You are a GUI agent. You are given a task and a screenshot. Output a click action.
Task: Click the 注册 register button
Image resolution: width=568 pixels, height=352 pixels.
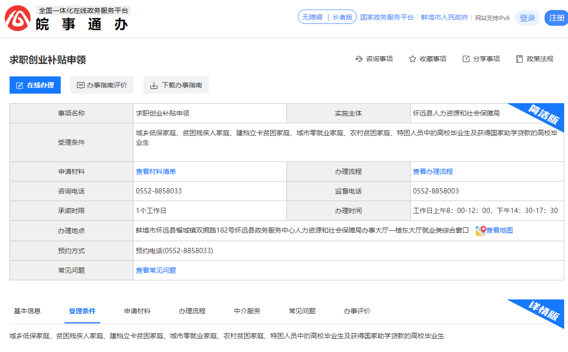pyautogui.click(x=557, y=18)
